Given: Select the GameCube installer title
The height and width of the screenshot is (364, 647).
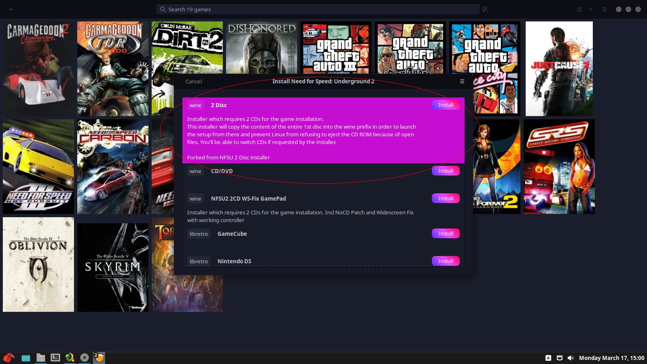Looking at the screenshot, I should point(232,234).
